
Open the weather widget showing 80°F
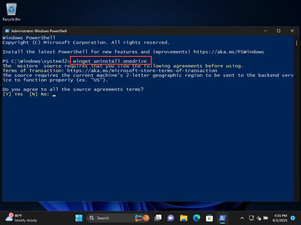tap(21, 218)
